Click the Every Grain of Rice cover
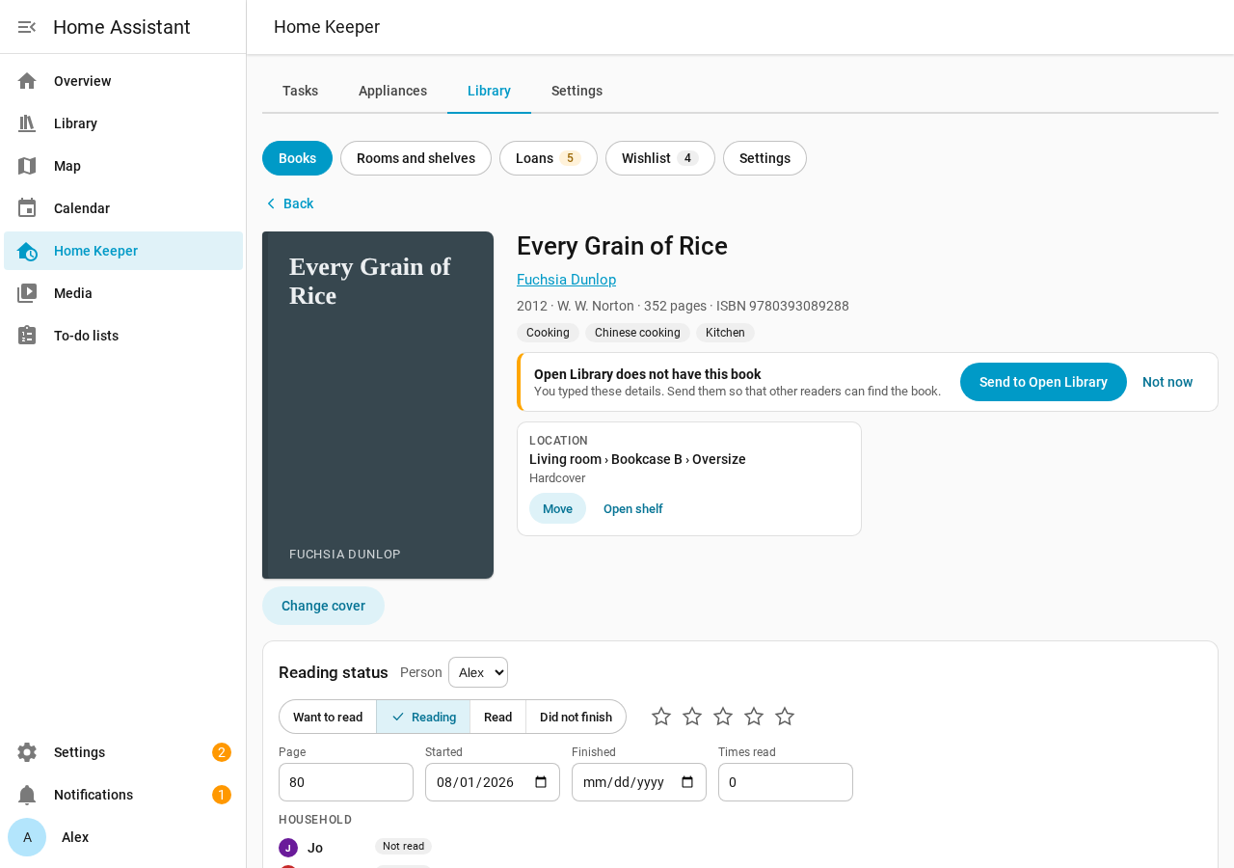This screenshot has width=1234, height=868. tap(378, 405)
